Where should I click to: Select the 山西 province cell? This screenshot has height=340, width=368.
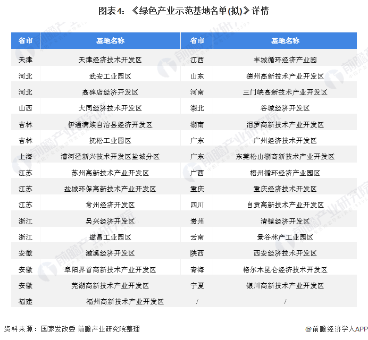(x=25, y=108)
